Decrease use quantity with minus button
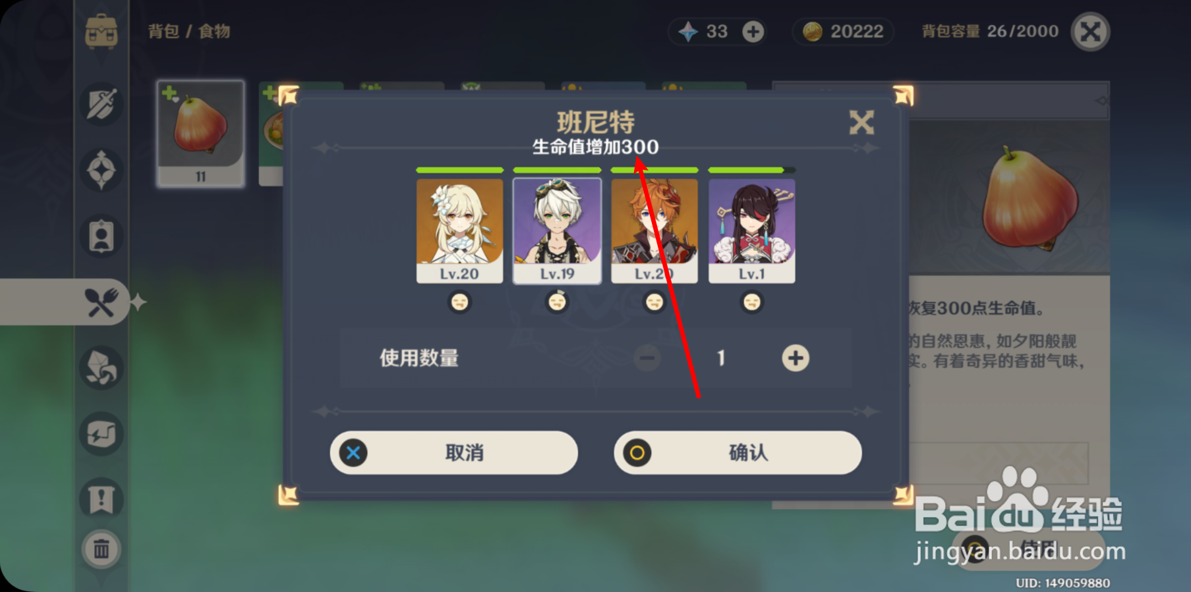Screen dimensions: 1191x592 coord(647,358)
